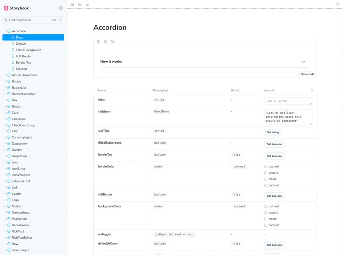Open the Stacked story
The image size is (343, 255).
point(22,69)
